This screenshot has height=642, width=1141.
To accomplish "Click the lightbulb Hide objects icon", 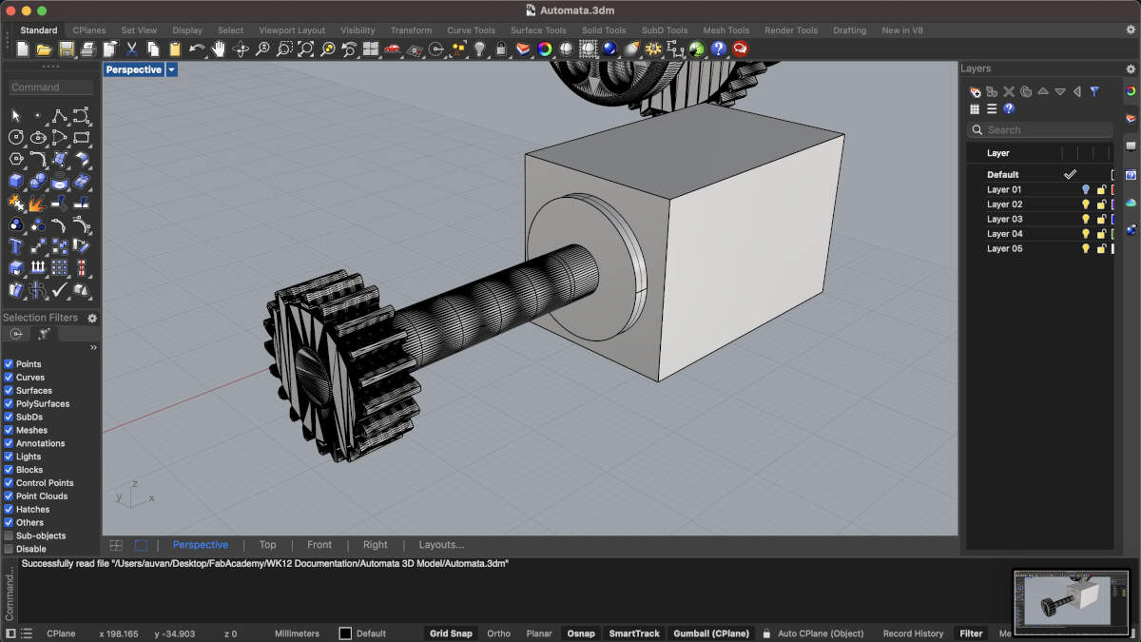I will [479, 49].
